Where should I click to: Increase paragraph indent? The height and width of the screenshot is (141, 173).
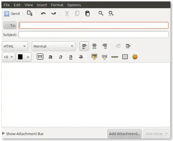128,46
